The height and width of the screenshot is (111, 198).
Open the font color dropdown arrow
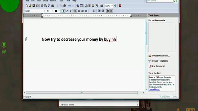(x=59, y=11)
